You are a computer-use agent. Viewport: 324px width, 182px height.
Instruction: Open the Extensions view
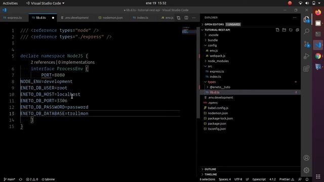(306, 69)
